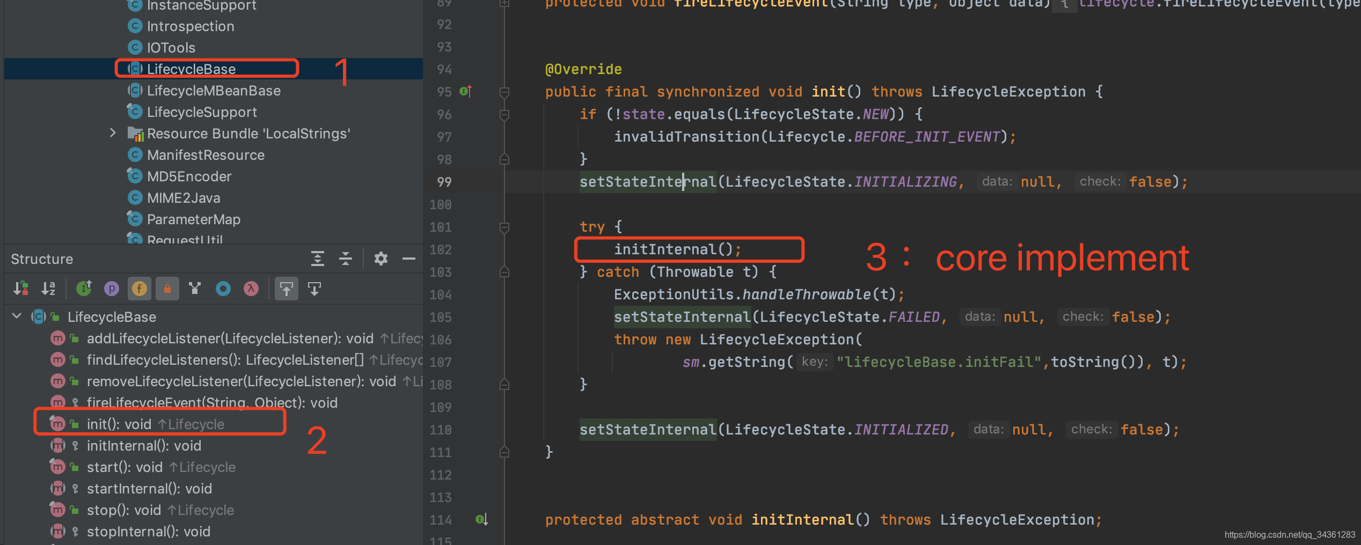Viewport: 1361px width, 545px height.
Task: Open Structure panel gear settings
Action: tap(381, 259)
